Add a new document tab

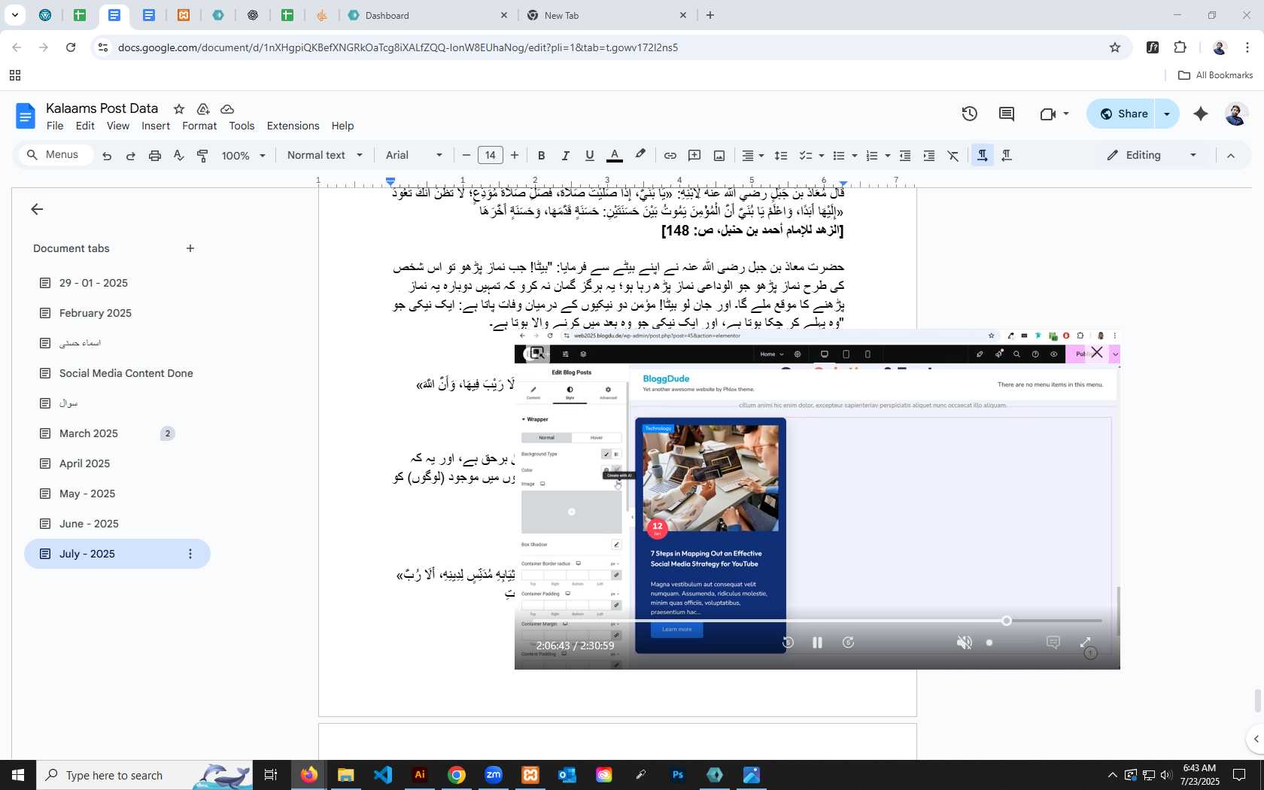click(190, 248)
